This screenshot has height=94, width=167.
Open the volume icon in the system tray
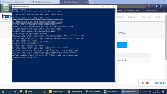tap(146, 92)
